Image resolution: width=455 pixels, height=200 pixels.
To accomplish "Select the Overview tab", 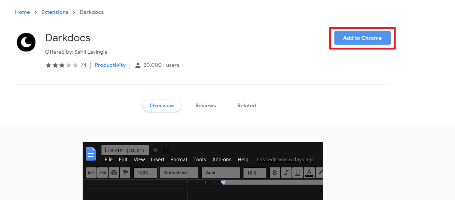I will [x=162, y=105].
